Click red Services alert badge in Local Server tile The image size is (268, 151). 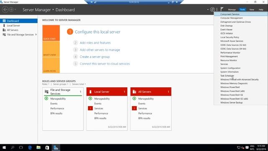coord(90,108)
